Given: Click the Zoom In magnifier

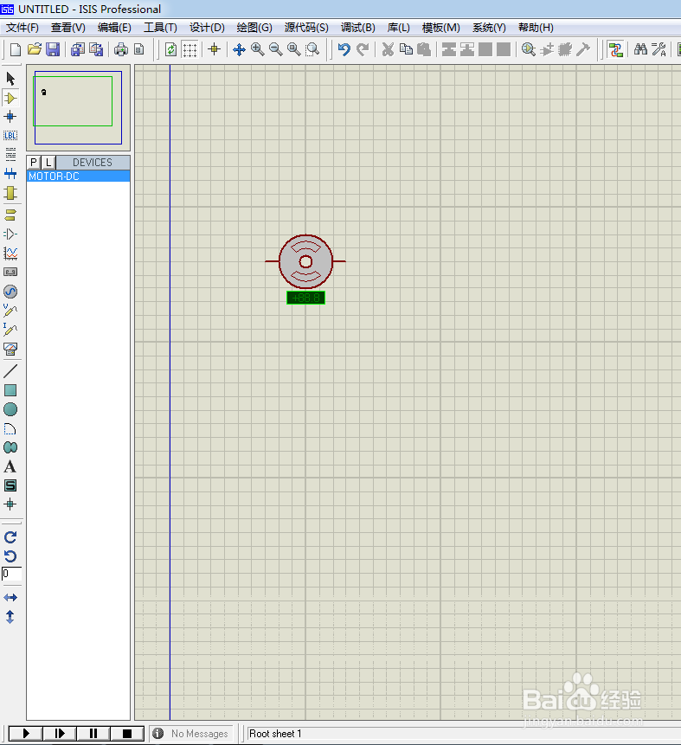Looking at the screenshot, I should click(x=258, y=49).
